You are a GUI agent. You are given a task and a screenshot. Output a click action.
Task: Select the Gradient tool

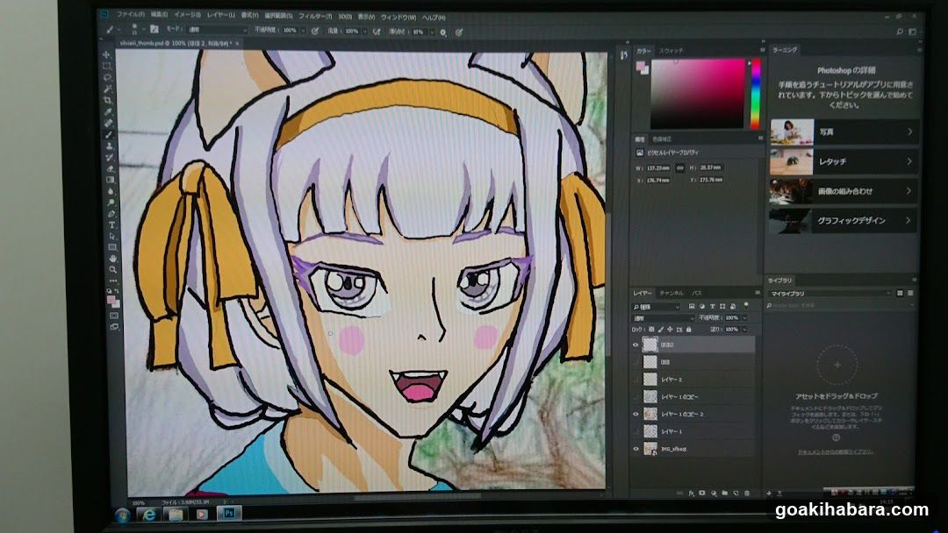tap(110, 180)
